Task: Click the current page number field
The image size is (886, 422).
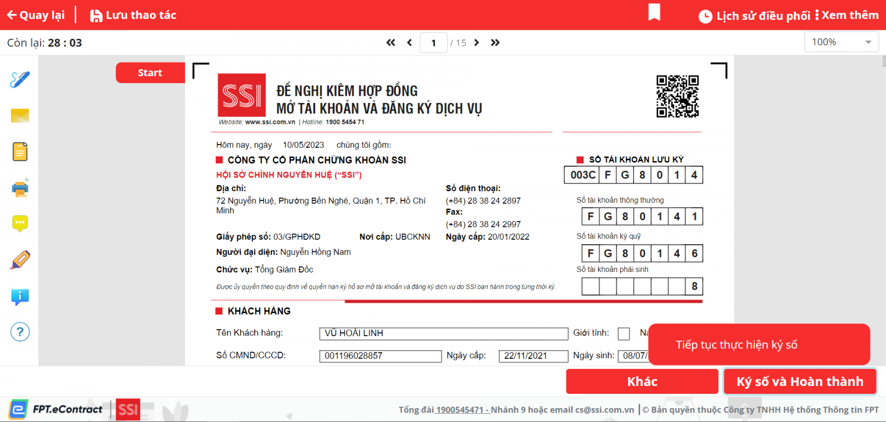Action: 434,43
